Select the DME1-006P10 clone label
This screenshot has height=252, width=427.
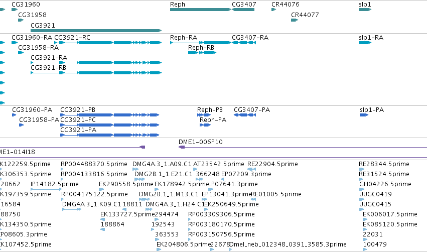201,142
